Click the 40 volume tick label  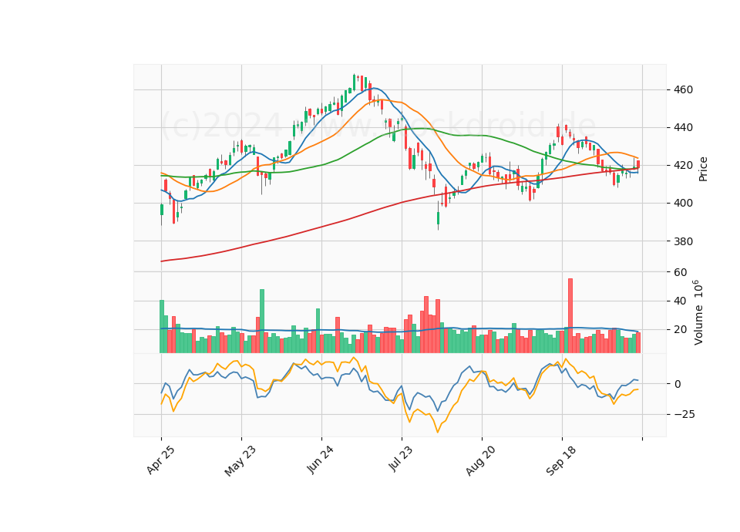[x=680, y=301]
